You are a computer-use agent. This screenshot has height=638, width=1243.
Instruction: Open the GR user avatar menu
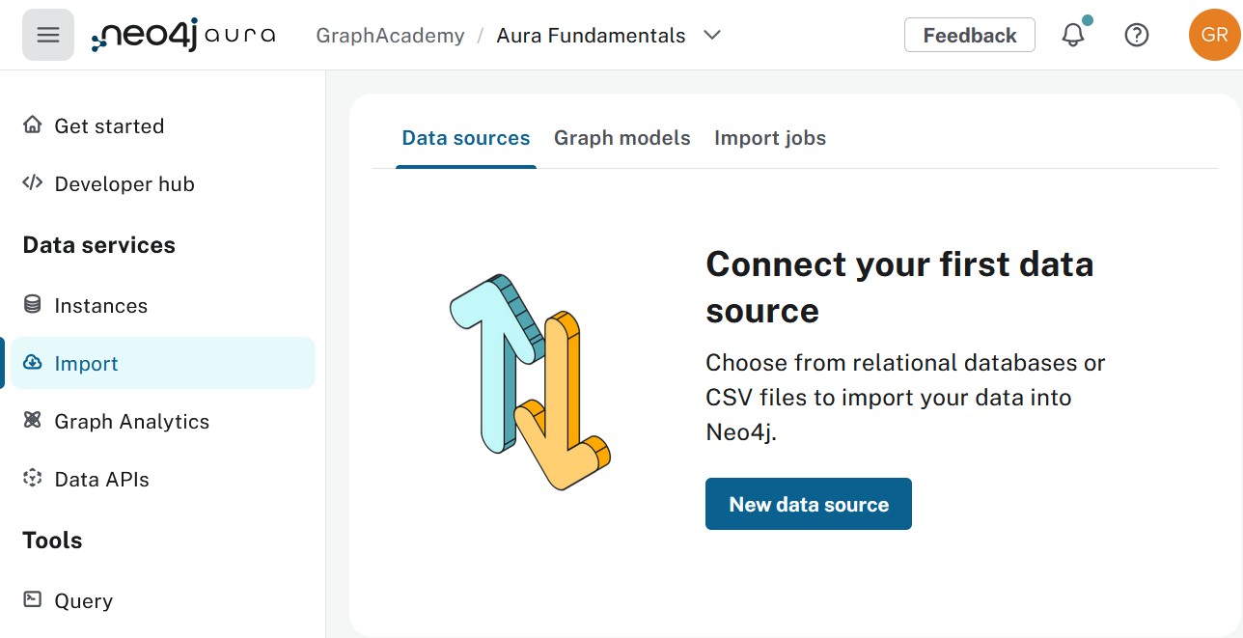point(1214,35)
